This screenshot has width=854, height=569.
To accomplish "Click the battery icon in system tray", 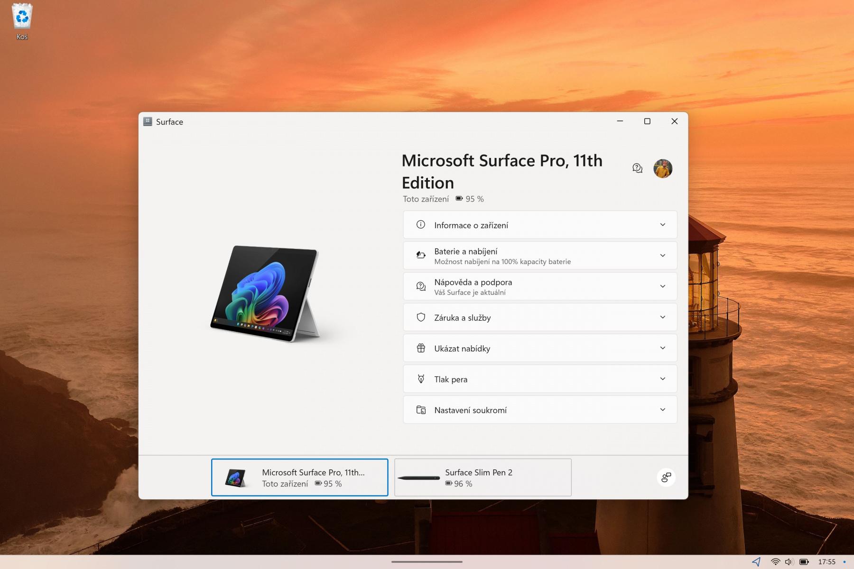I will (x=804, y=562).
